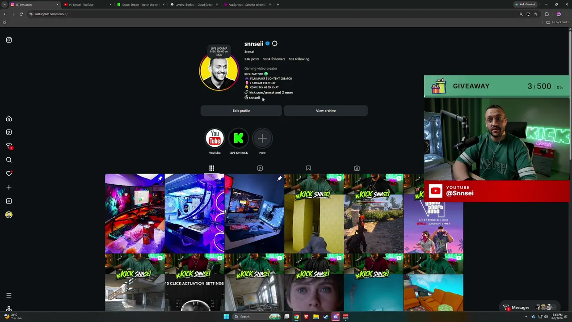Click the Ask Gemini button

point(526,4)
